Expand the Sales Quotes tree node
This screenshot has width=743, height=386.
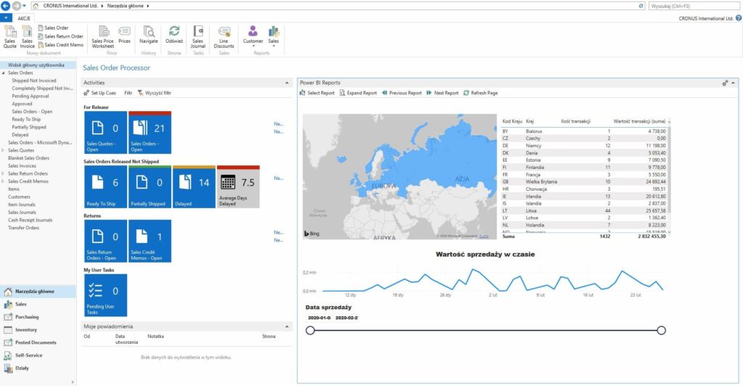coord(4,151)
